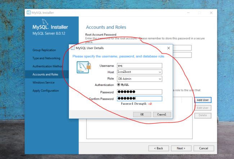Click the Password Strength indicator text
The image size is (234, 159).
click(x=136, y=104)
